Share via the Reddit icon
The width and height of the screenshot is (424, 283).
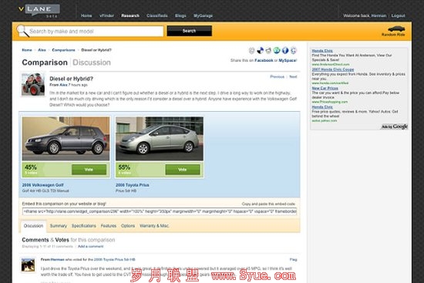268,50
